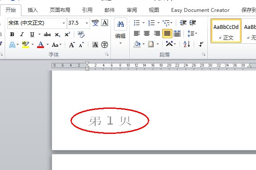Apply character border icon
The height and width of the screenshot is (170, 256).
point(105,23)
